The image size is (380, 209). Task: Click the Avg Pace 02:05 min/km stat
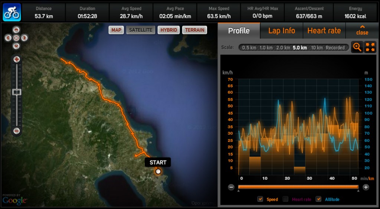coord(175,12)
